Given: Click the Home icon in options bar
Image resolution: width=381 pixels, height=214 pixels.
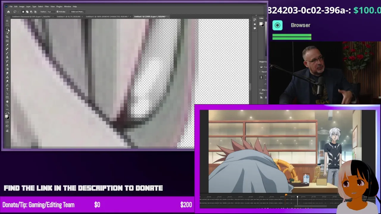Looking at the screenshot, I should (8, 12).
